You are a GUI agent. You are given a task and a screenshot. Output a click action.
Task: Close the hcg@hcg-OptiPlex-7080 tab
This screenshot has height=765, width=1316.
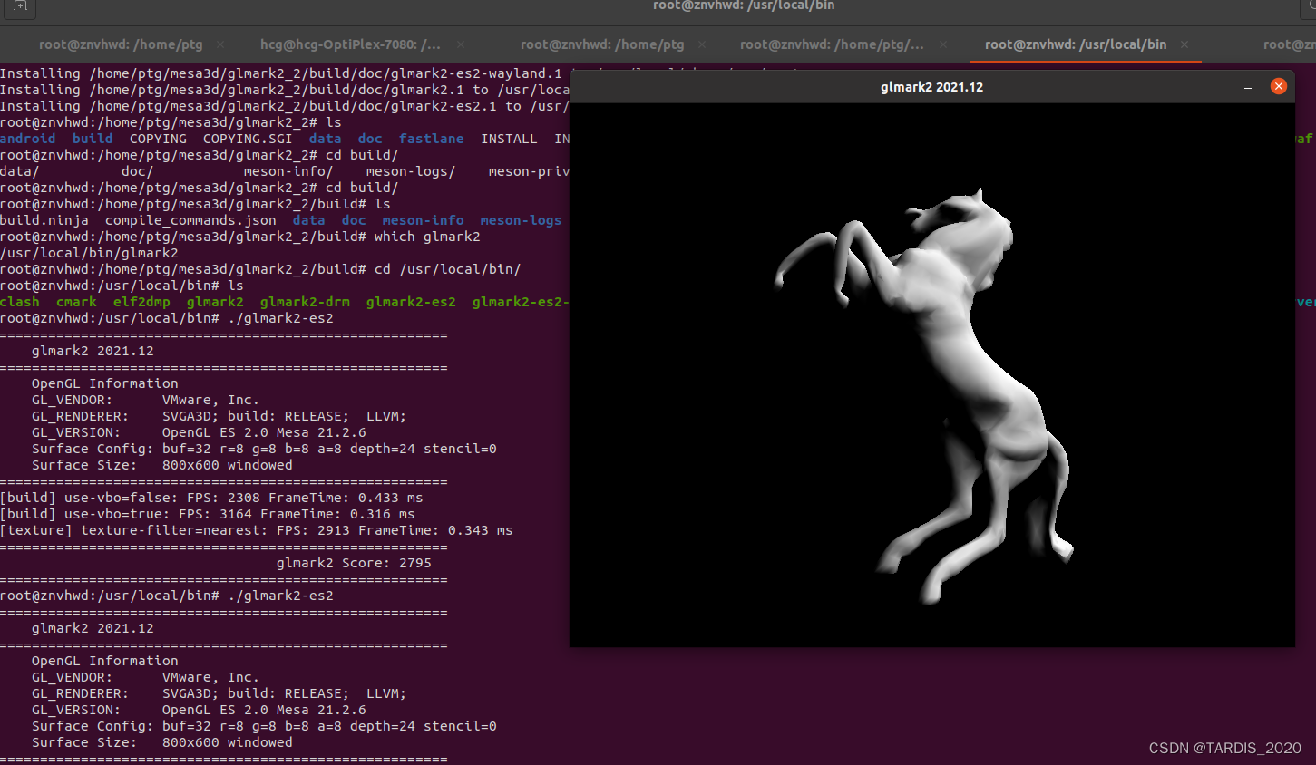pyautogui.click(x=460, y=44)
